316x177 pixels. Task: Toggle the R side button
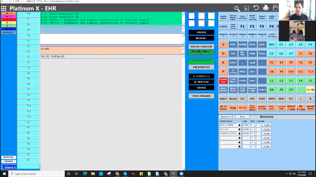point(310,99)
